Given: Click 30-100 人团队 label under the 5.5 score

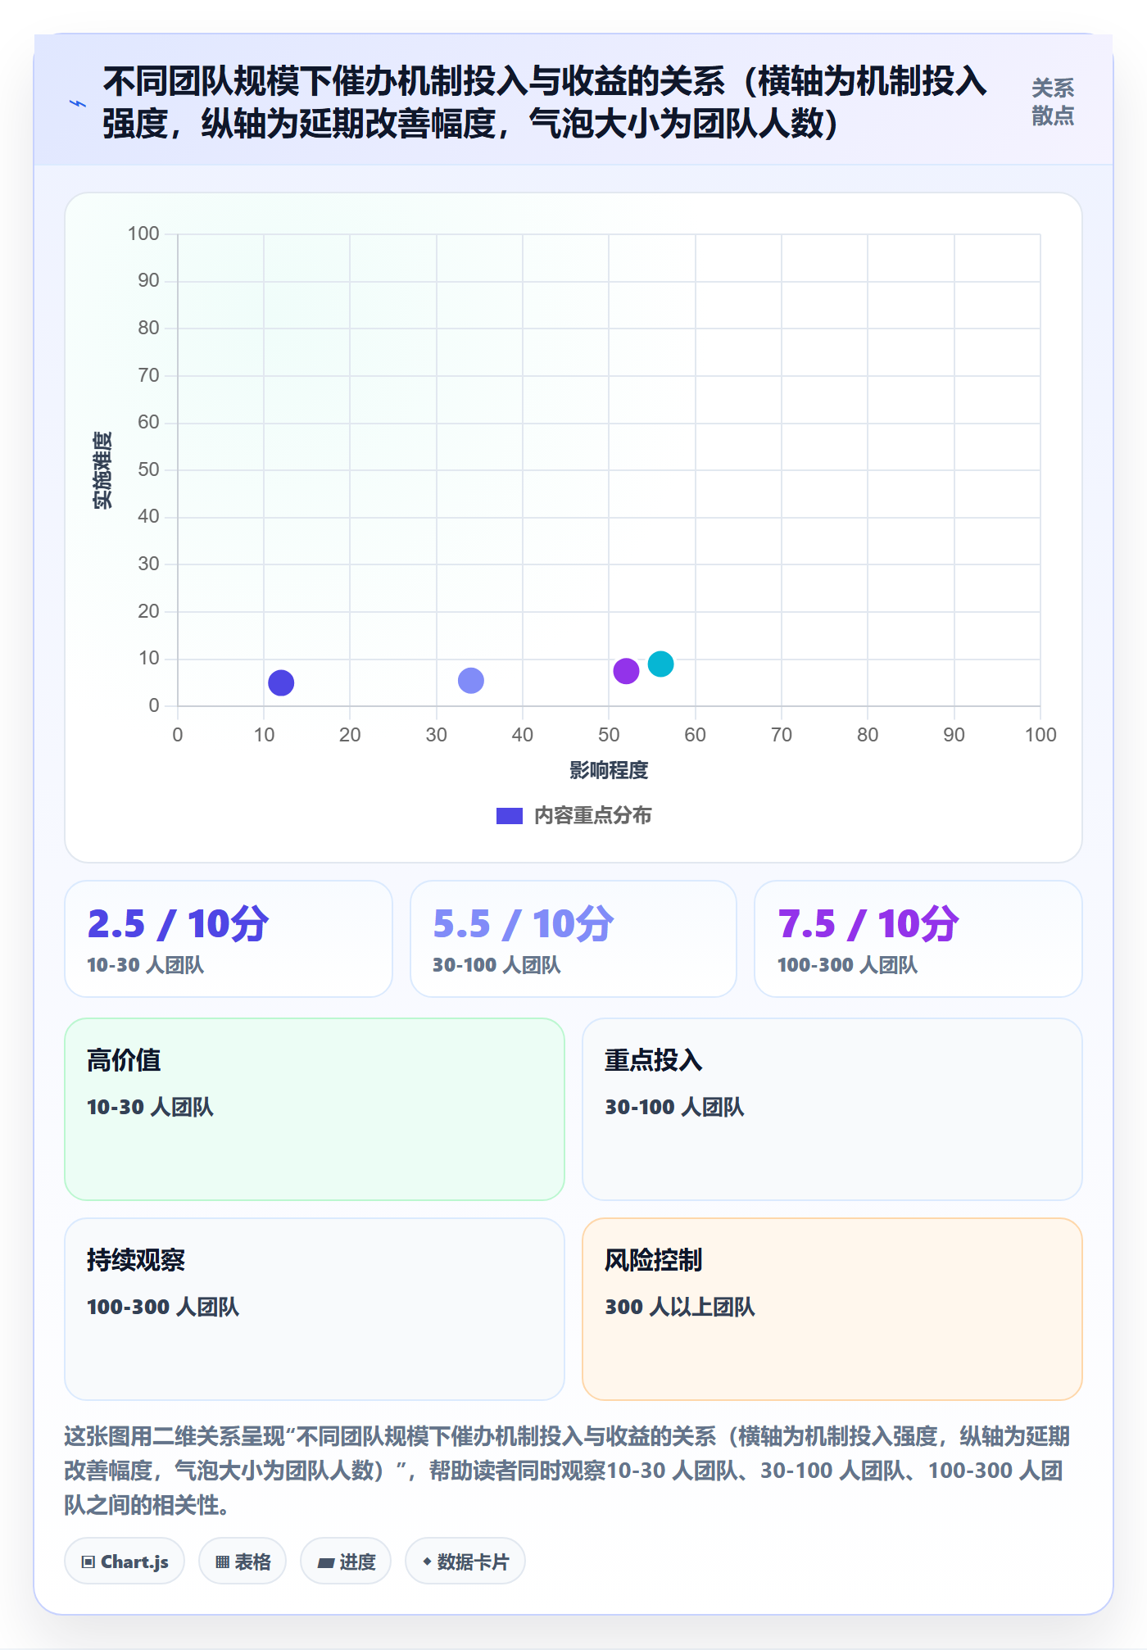Looking at the screenshot, I should point(496,965).
